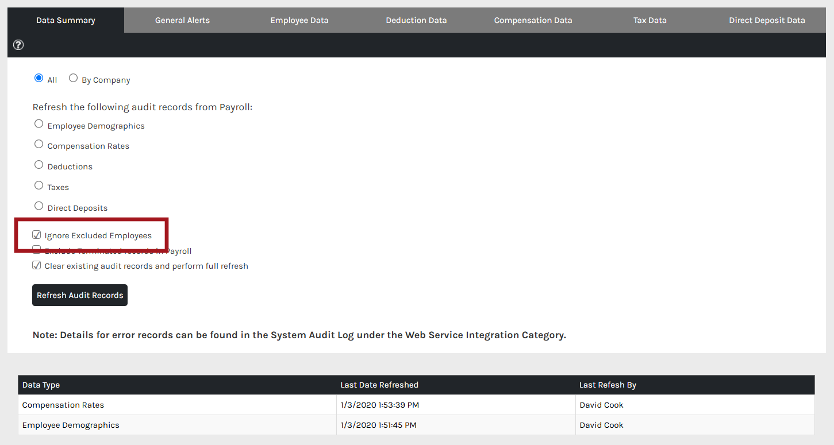The image size is (834, 445).
Task: Go to the Employee Data tab
Action: coord(299,20)
